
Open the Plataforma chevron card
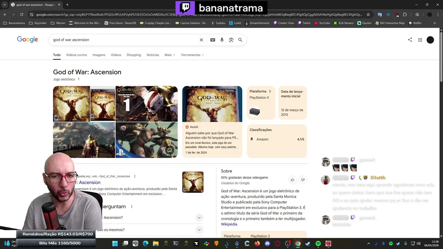pos(261,103)
